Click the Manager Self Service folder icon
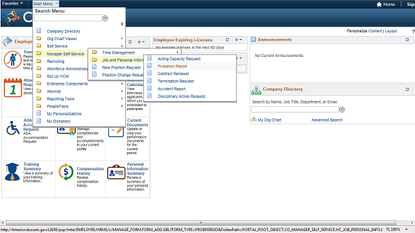415x233 pixels. click(x=39, y=53)
